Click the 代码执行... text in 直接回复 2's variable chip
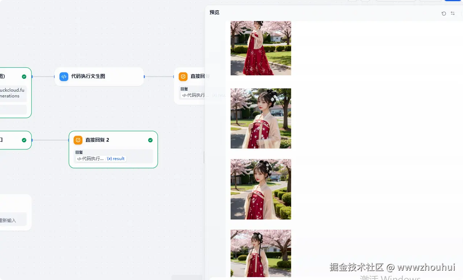463x280 pixels. pos(93,159)
